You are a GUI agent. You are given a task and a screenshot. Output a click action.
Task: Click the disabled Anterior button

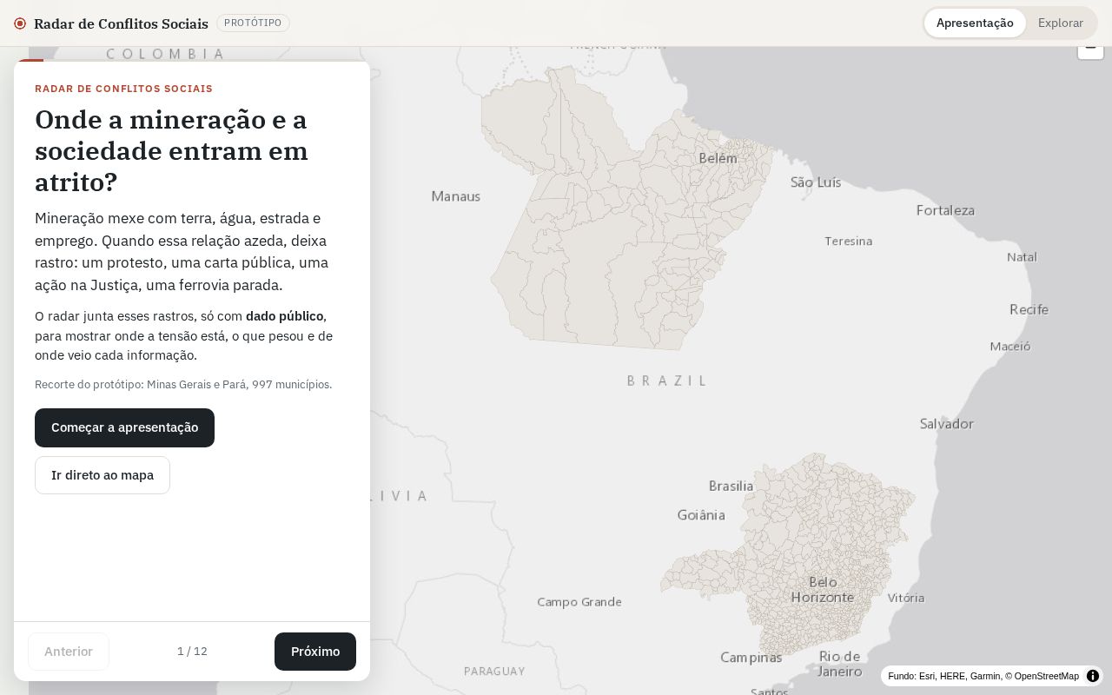tap(69, 652)
